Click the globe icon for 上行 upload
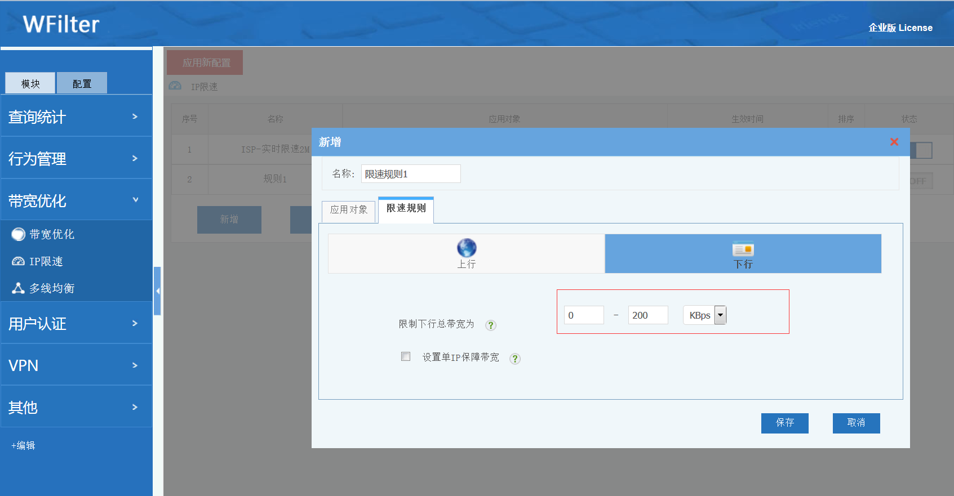 [466, 248]
